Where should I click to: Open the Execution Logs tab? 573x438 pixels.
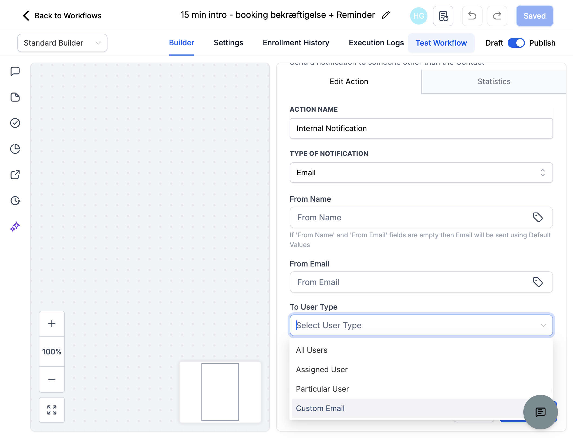tap(376, 43)
